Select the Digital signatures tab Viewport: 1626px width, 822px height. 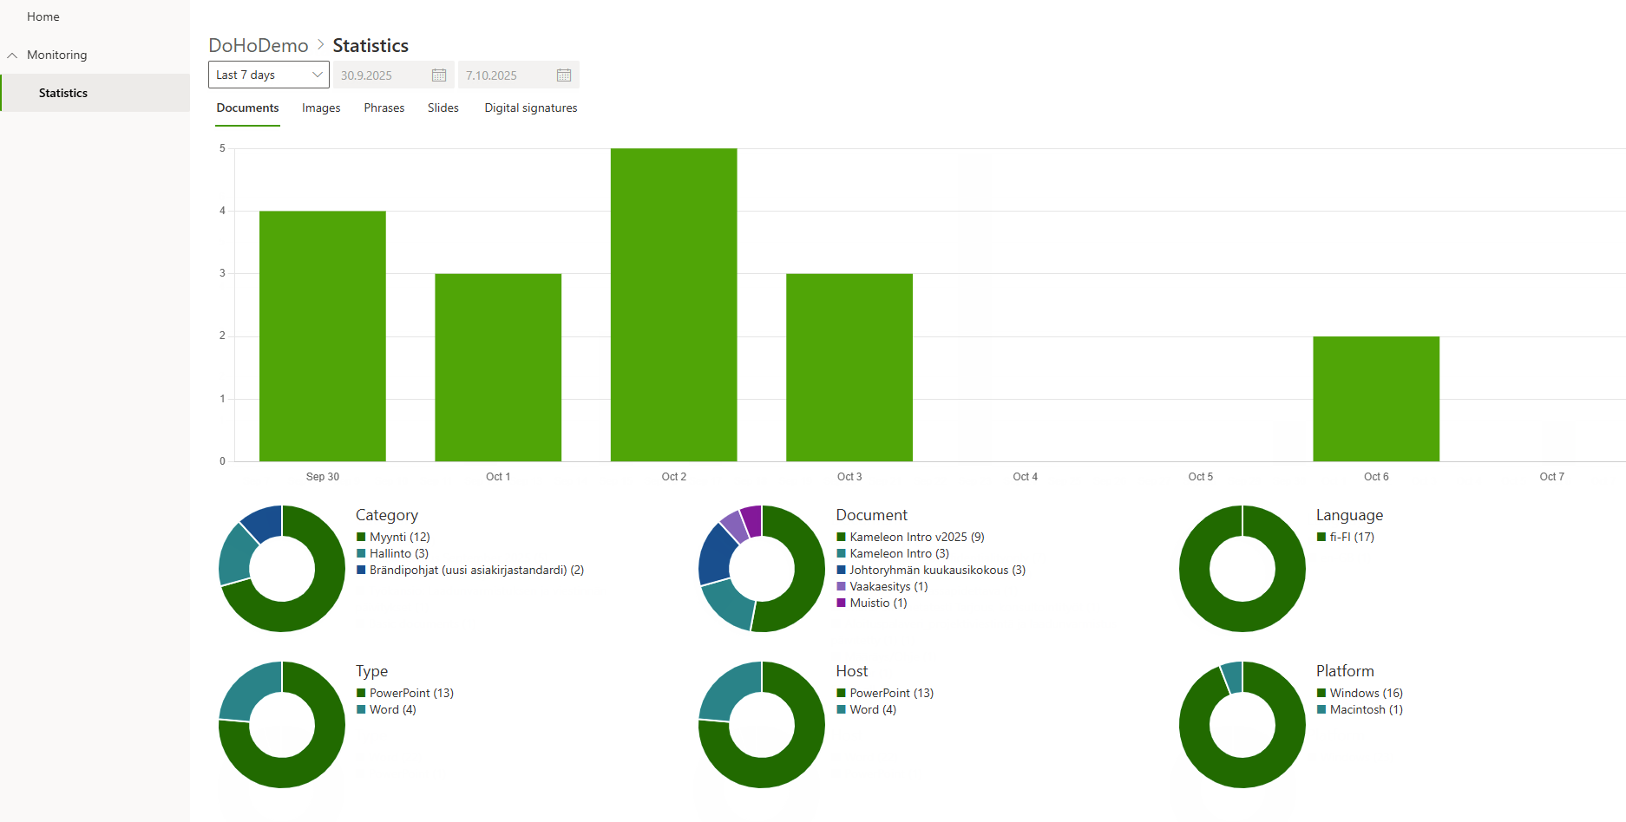coord(530,108)
